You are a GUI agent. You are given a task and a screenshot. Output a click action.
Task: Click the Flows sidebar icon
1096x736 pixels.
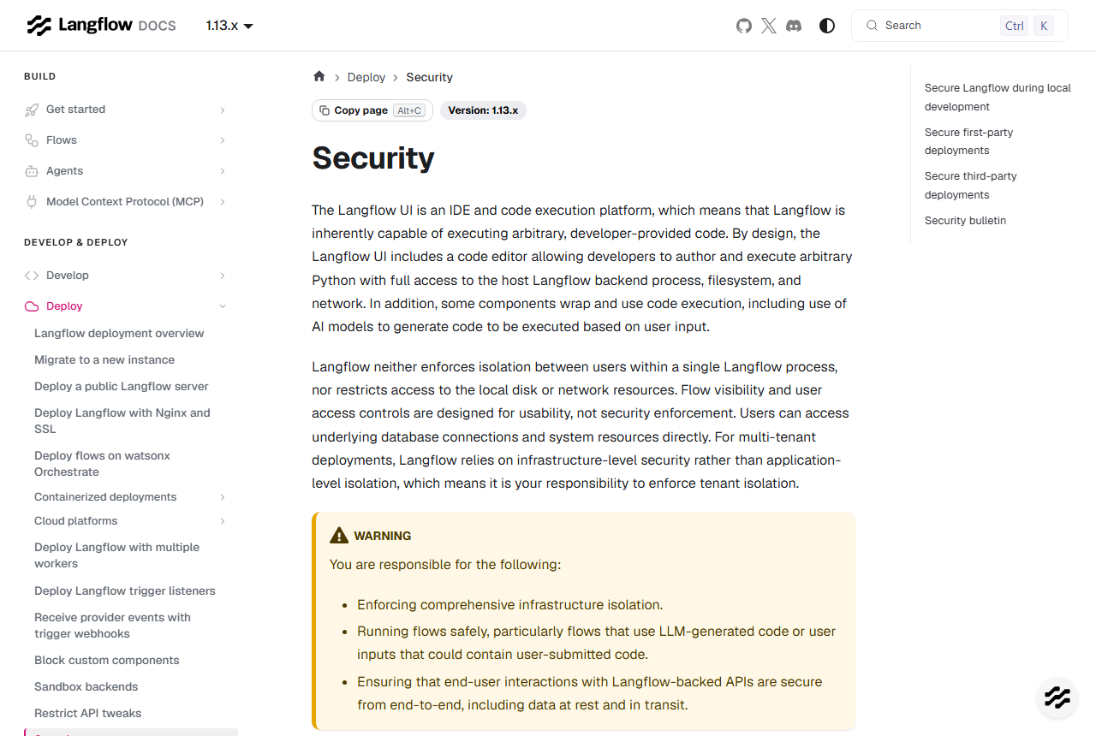tap(32, 140)
